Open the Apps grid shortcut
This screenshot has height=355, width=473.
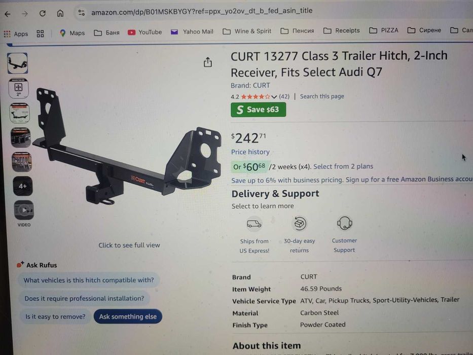click(x=16, y=34)
